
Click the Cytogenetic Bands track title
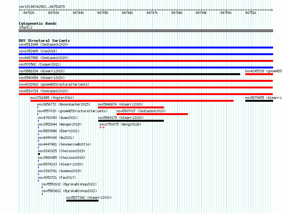38,23
